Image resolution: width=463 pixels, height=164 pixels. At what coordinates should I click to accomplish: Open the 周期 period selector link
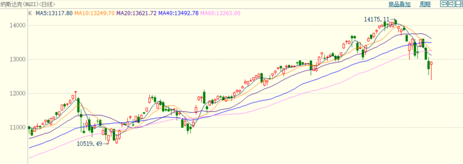coord(425,4)
